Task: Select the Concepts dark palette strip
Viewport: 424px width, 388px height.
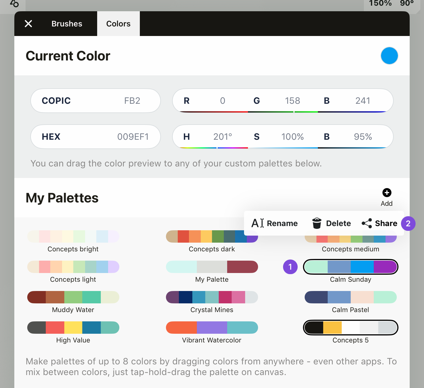Action: coord(212,236)
